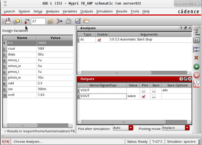The height and width of the screenshot is (145, 202).
Task: Click the setup outputs sidebar icon
Action: (x=197, y=49)
